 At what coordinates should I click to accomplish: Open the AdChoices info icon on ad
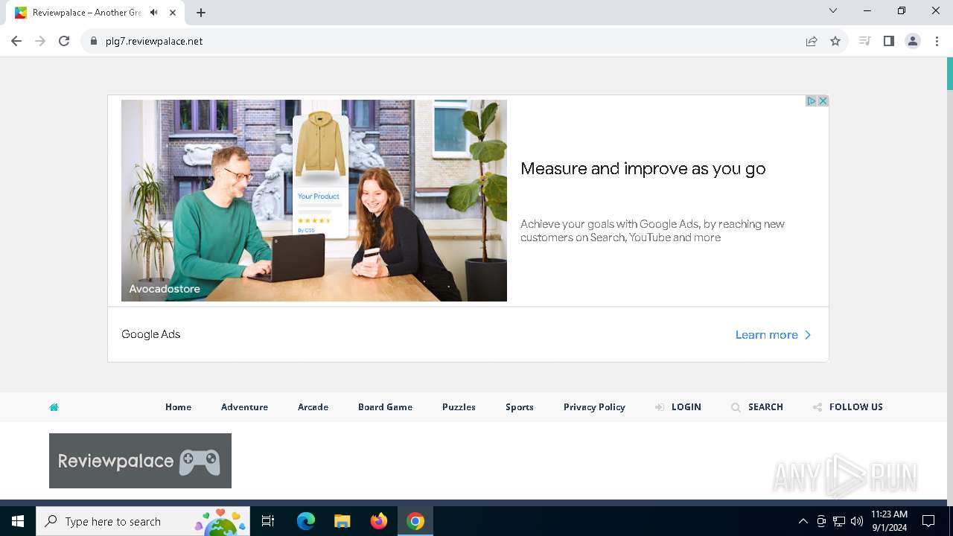[812, 100]
